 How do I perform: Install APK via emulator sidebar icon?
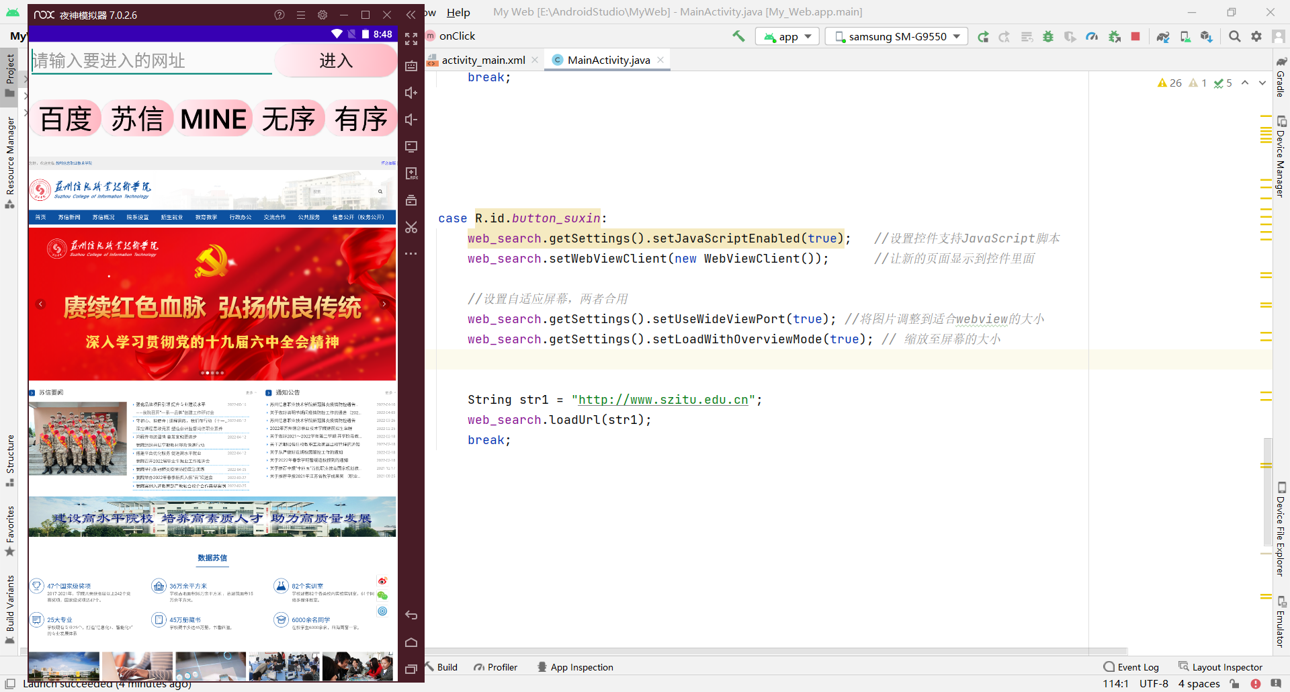[x=411, y=173]
